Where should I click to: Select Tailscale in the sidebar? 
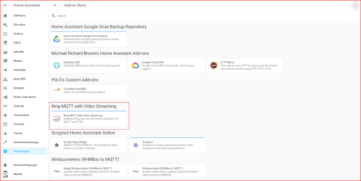24,106
